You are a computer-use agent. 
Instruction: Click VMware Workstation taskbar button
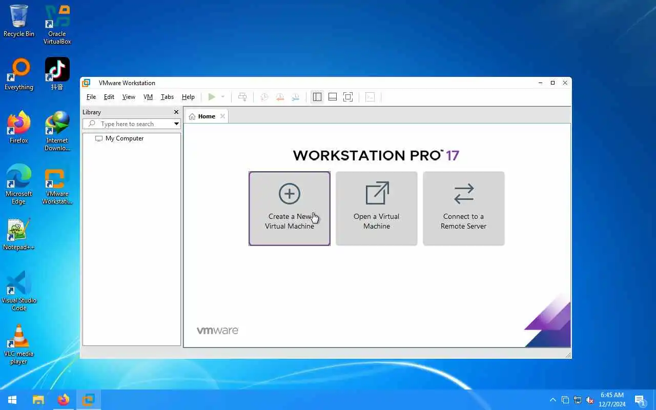(x=88, y=400)
